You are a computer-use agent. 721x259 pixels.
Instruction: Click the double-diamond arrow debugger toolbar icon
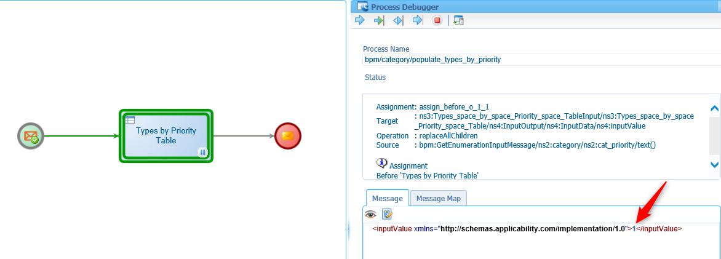pos(398,20)
